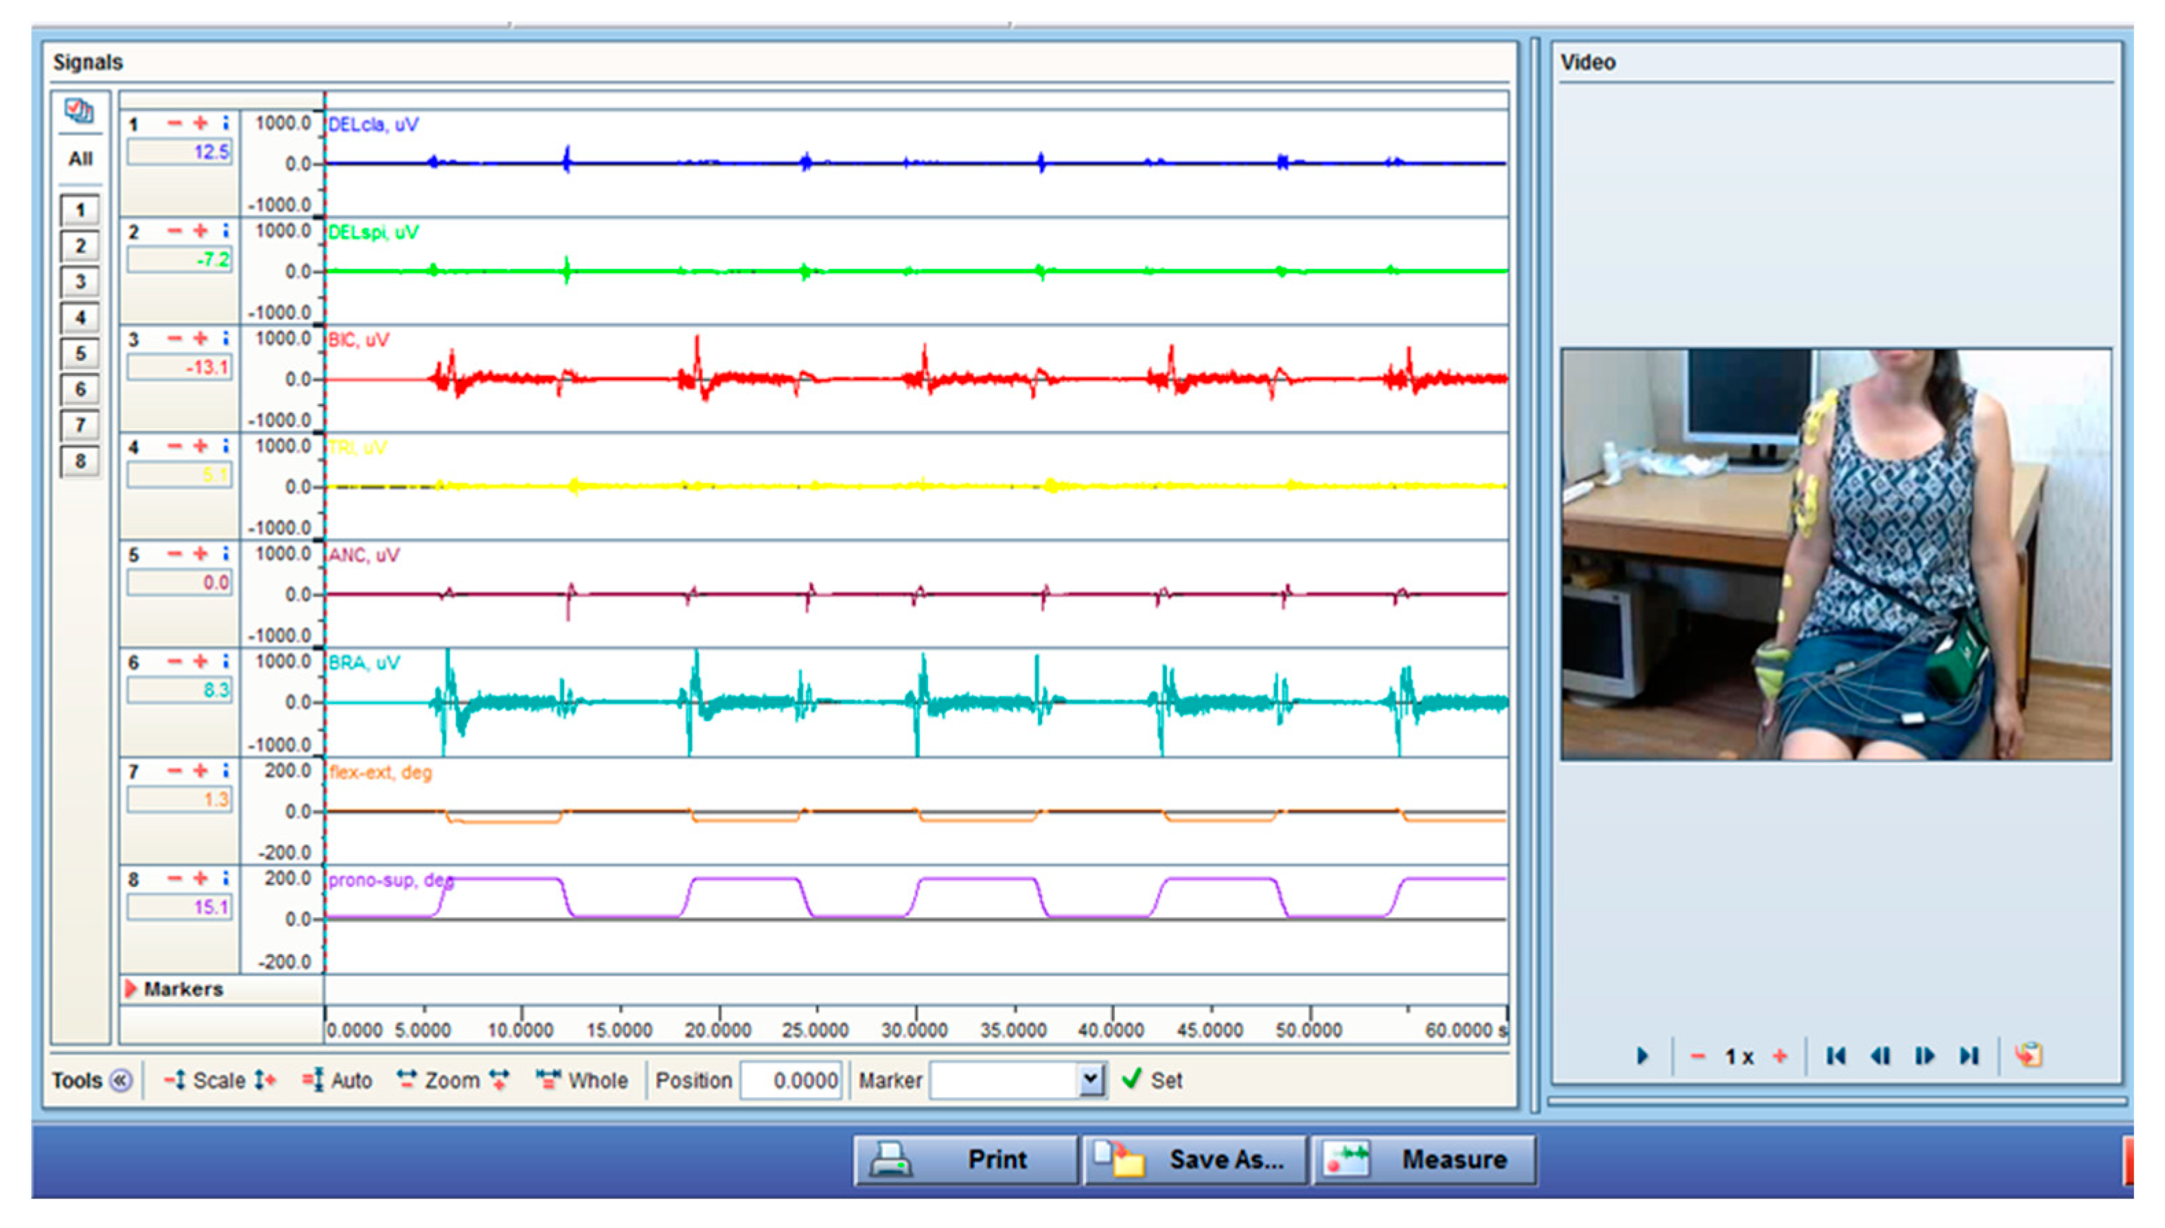Click the Whole view tool
Screen dimensions: 2165x1228
click(582, 1081)
